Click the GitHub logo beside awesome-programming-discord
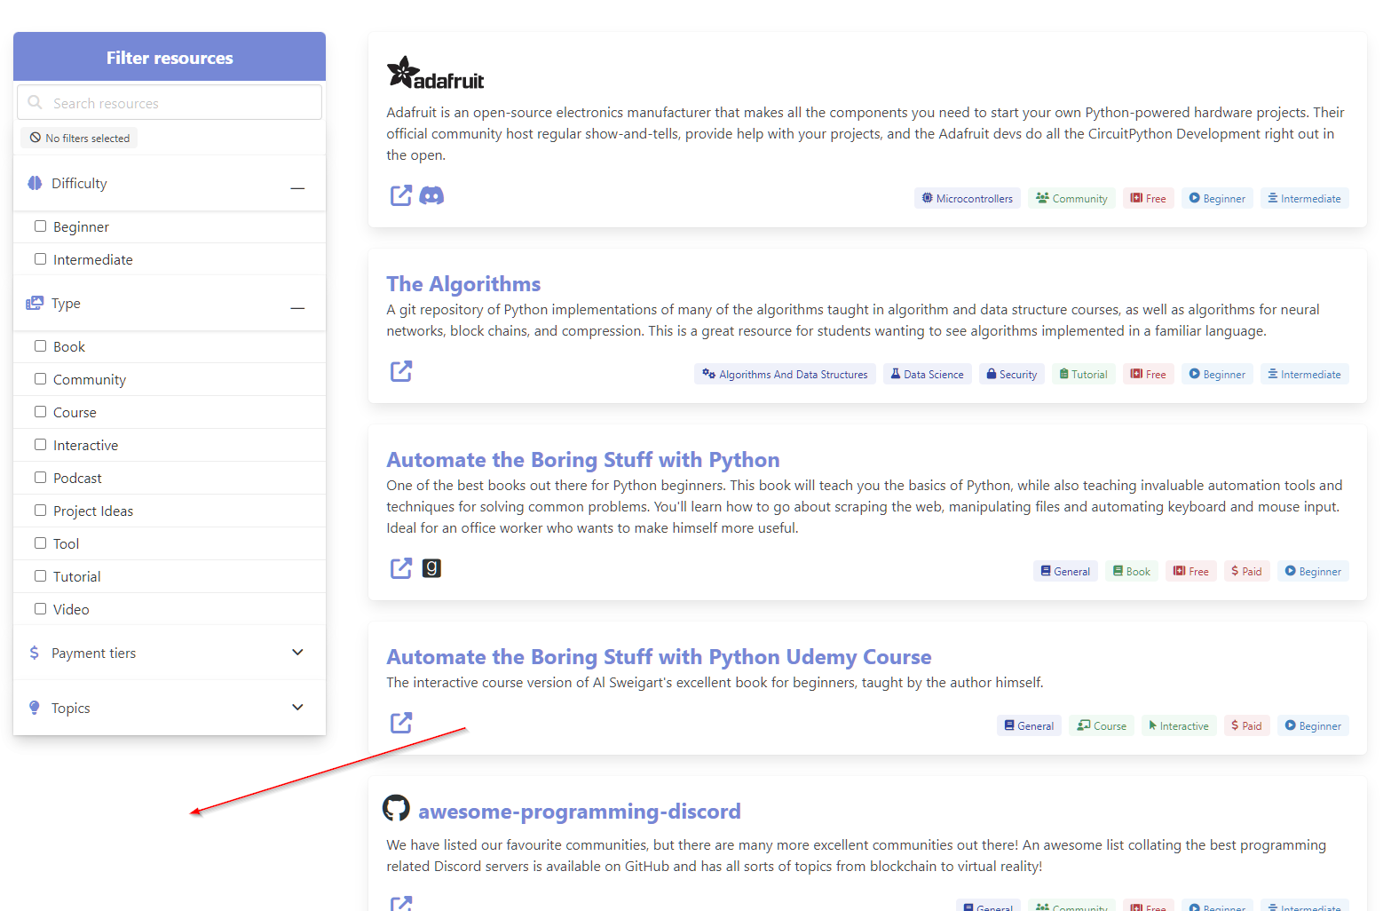This screenshot has height=911, width=1391. pos(396,808)
